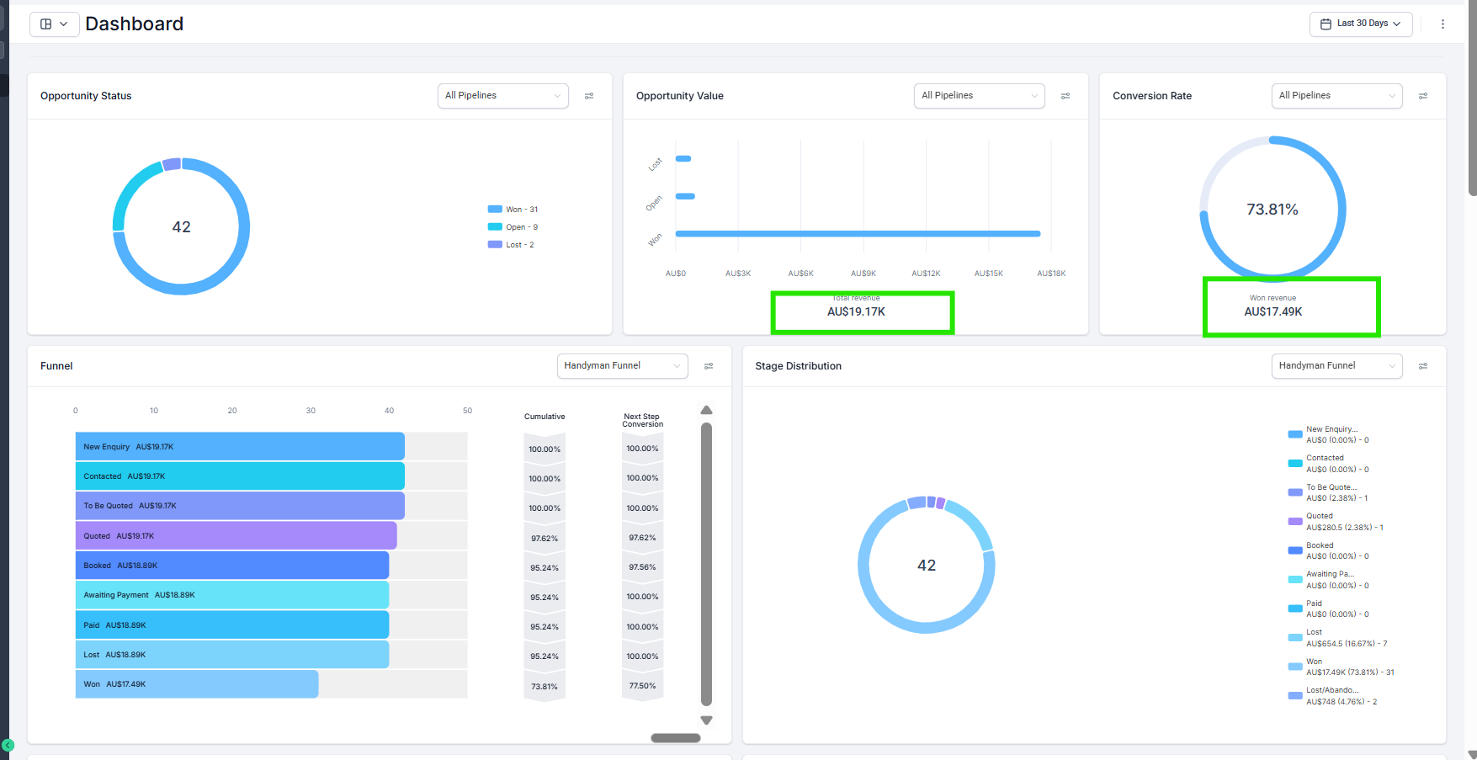The height and width of the screenshot is (760, 1477).
Task: Click the Lost bar in Opportunity Value
Action: click(x=683, y=158)
